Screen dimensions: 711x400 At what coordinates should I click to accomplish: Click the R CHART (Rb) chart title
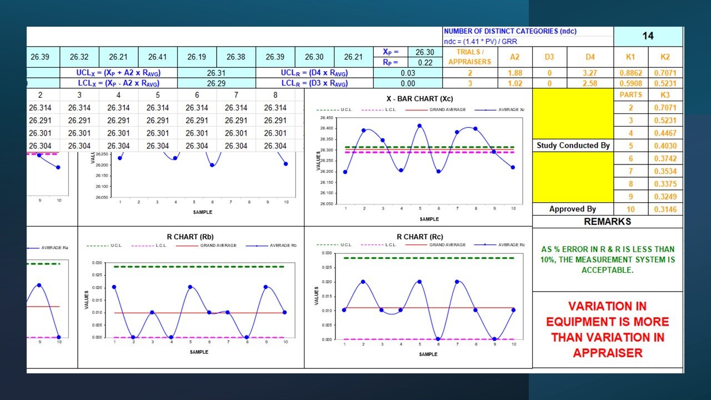192,236
